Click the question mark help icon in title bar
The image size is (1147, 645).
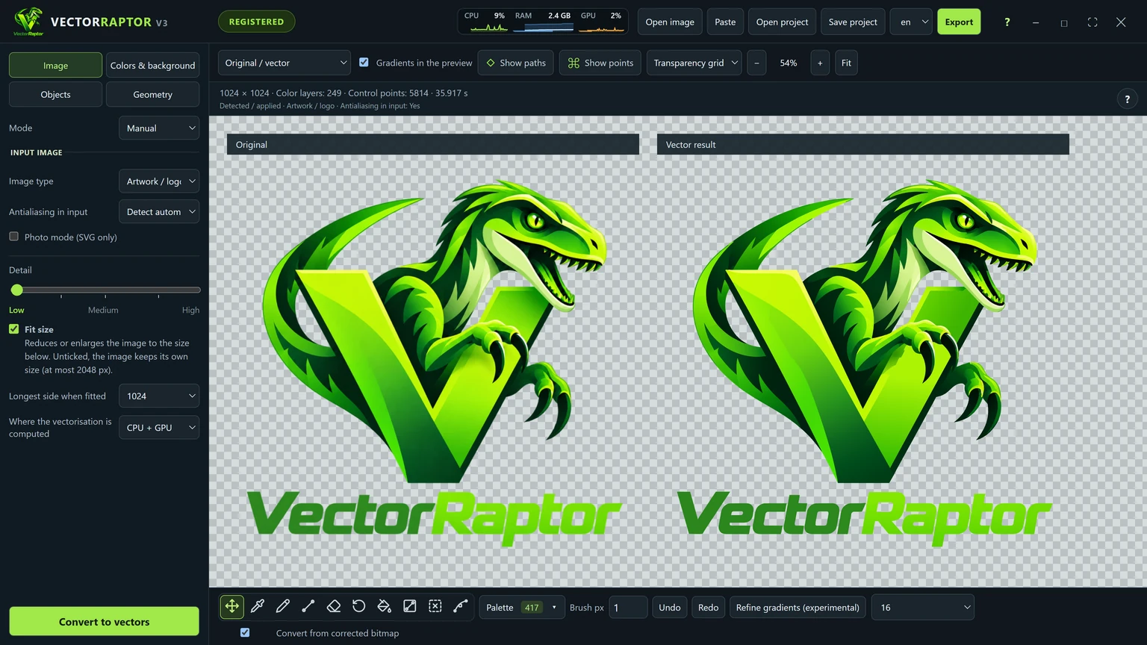[x=1007, y=22]
